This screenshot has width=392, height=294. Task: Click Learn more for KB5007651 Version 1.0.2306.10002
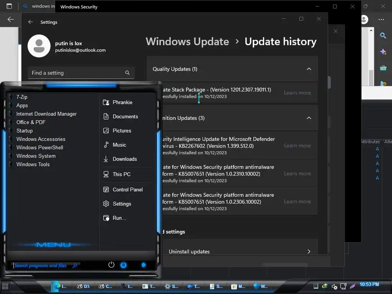297,201
